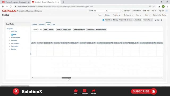Close the Untitled Oracle BI Publisher tab

(x=58, y=2)
